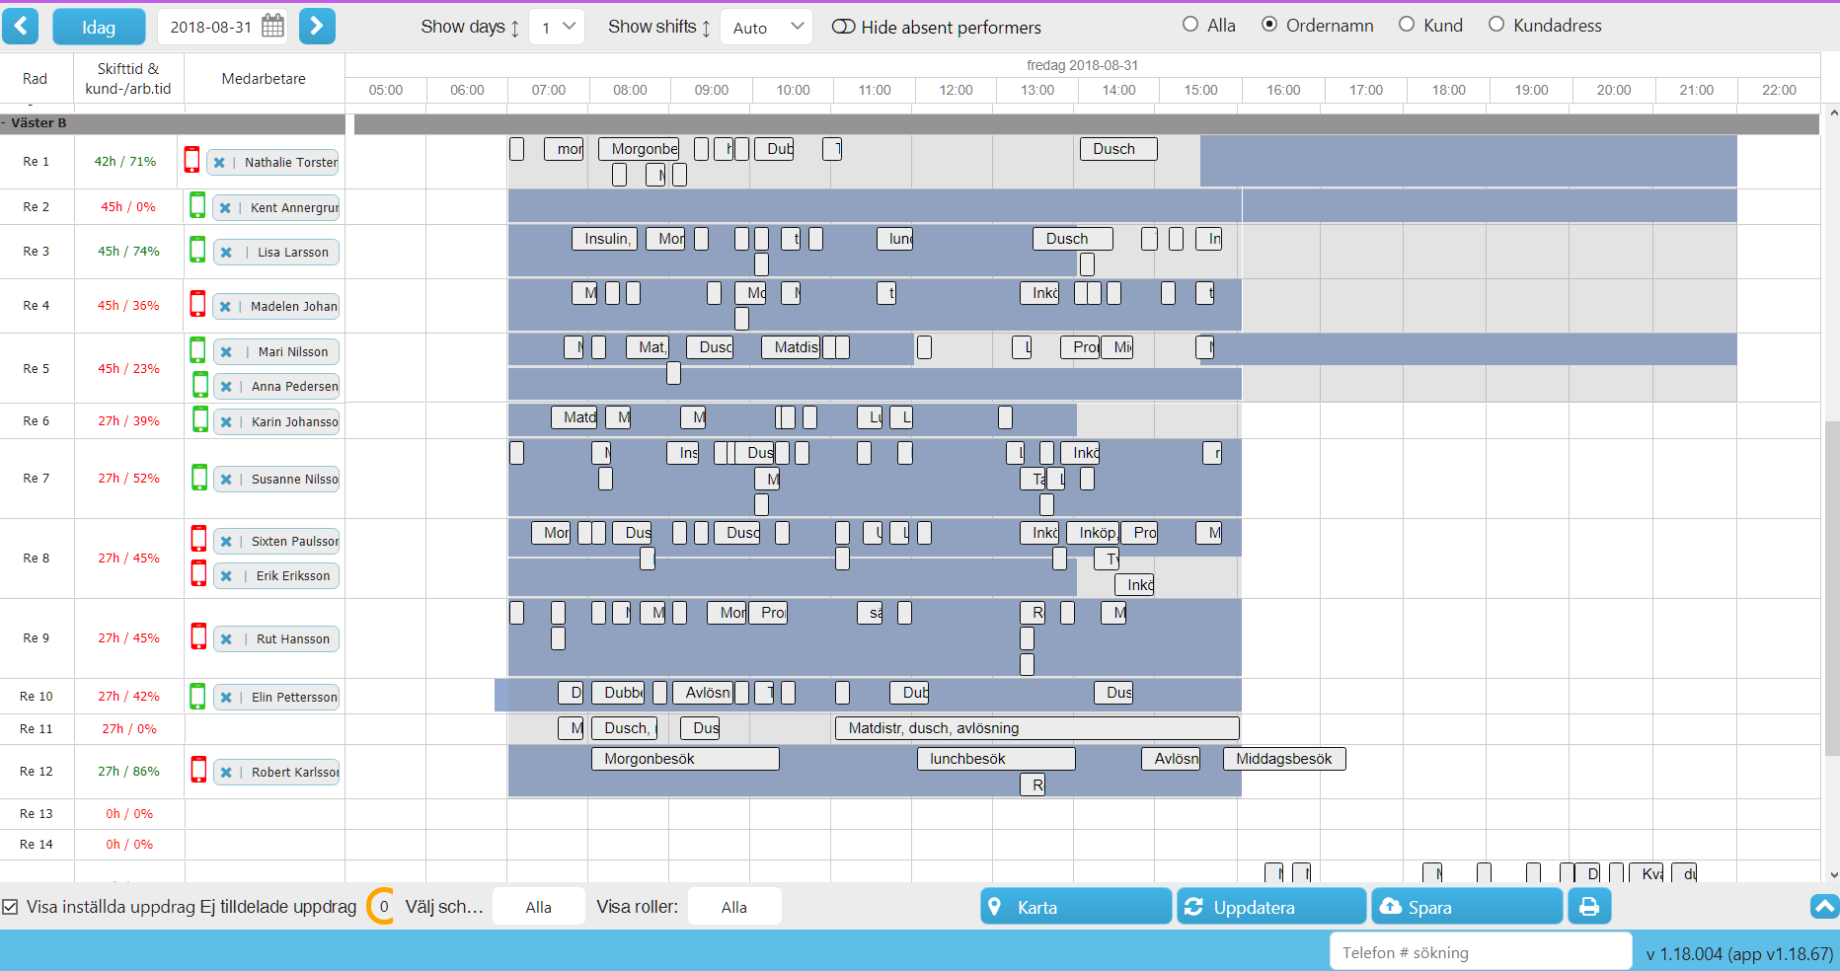
Task: Remove Lisa Larsson with the x icon
Action: 226,253
